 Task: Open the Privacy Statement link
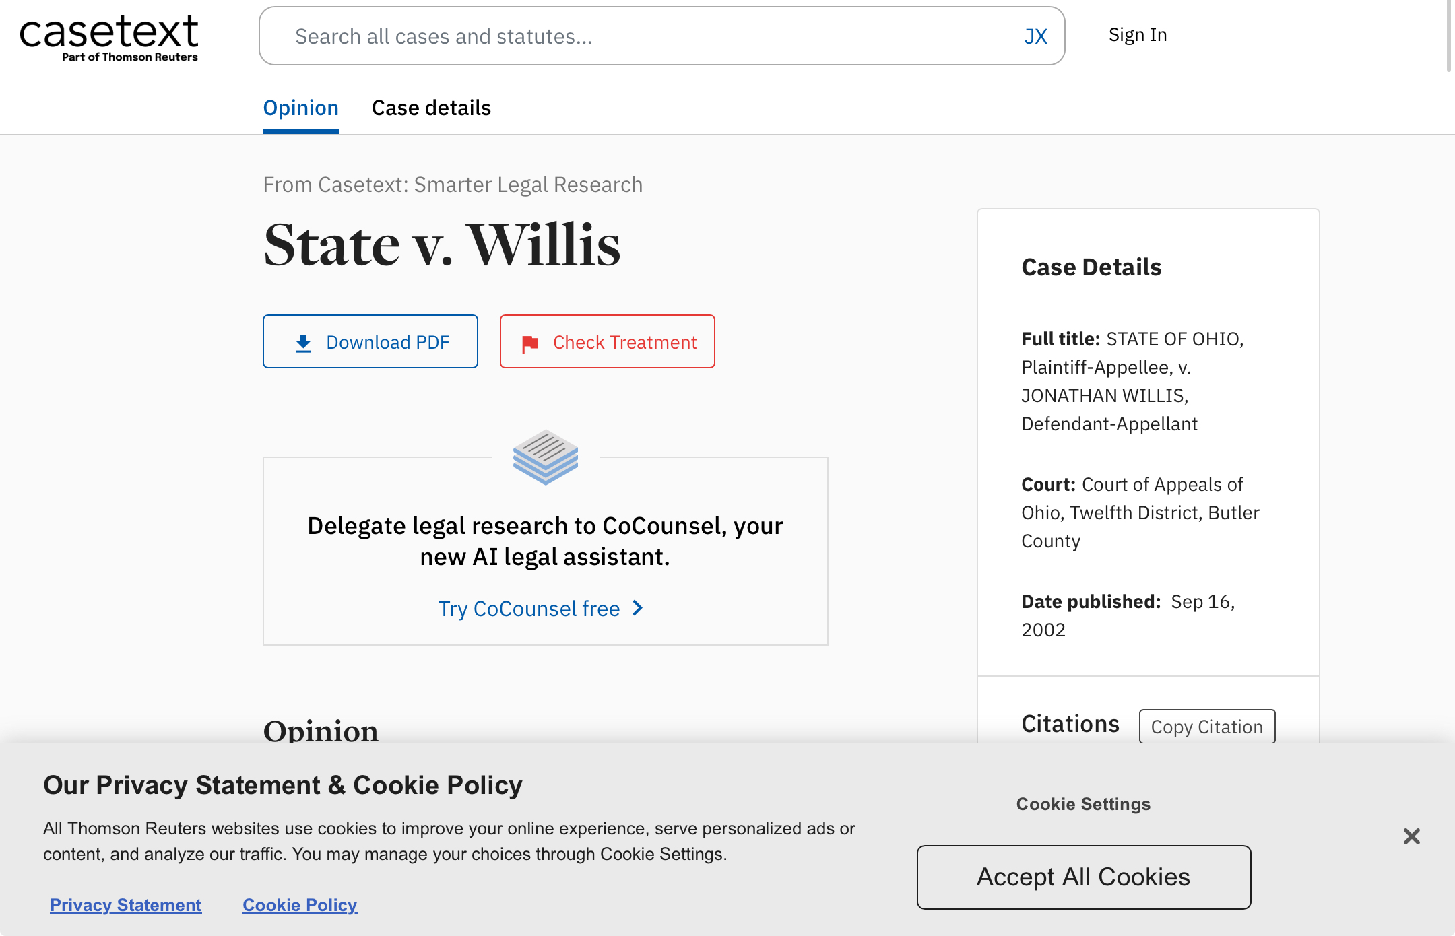[126, 905]
